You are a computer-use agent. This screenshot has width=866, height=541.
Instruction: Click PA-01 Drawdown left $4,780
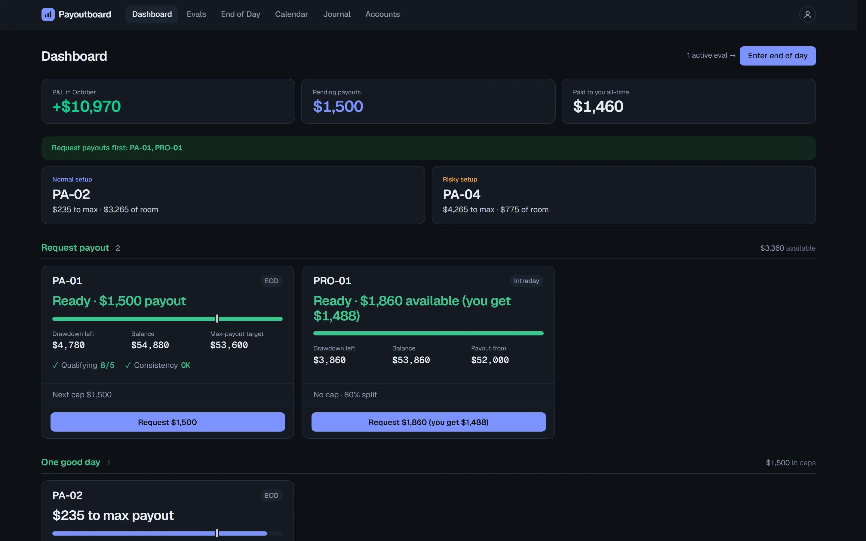tap(68, 345)
